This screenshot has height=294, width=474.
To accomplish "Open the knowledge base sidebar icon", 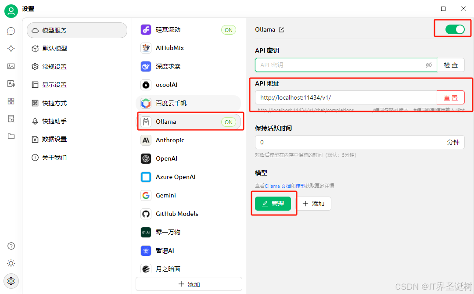I will pos(11,119).
